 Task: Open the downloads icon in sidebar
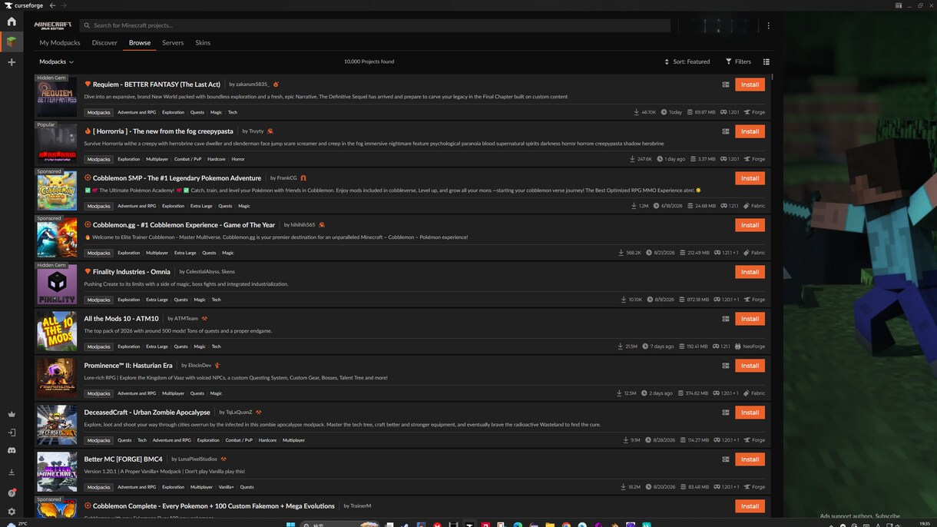[12, 472]
